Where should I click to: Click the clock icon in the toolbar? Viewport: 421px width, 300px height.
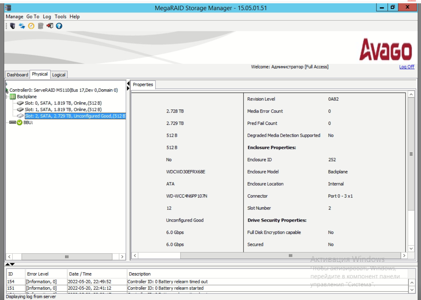(31, 26)
